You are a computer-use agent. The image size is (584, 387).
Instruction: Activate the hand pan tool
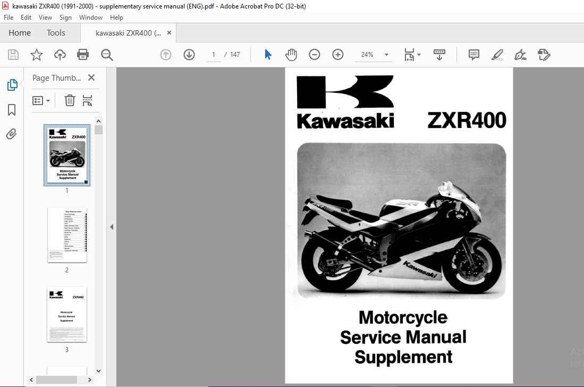click(x=291, y=55)
